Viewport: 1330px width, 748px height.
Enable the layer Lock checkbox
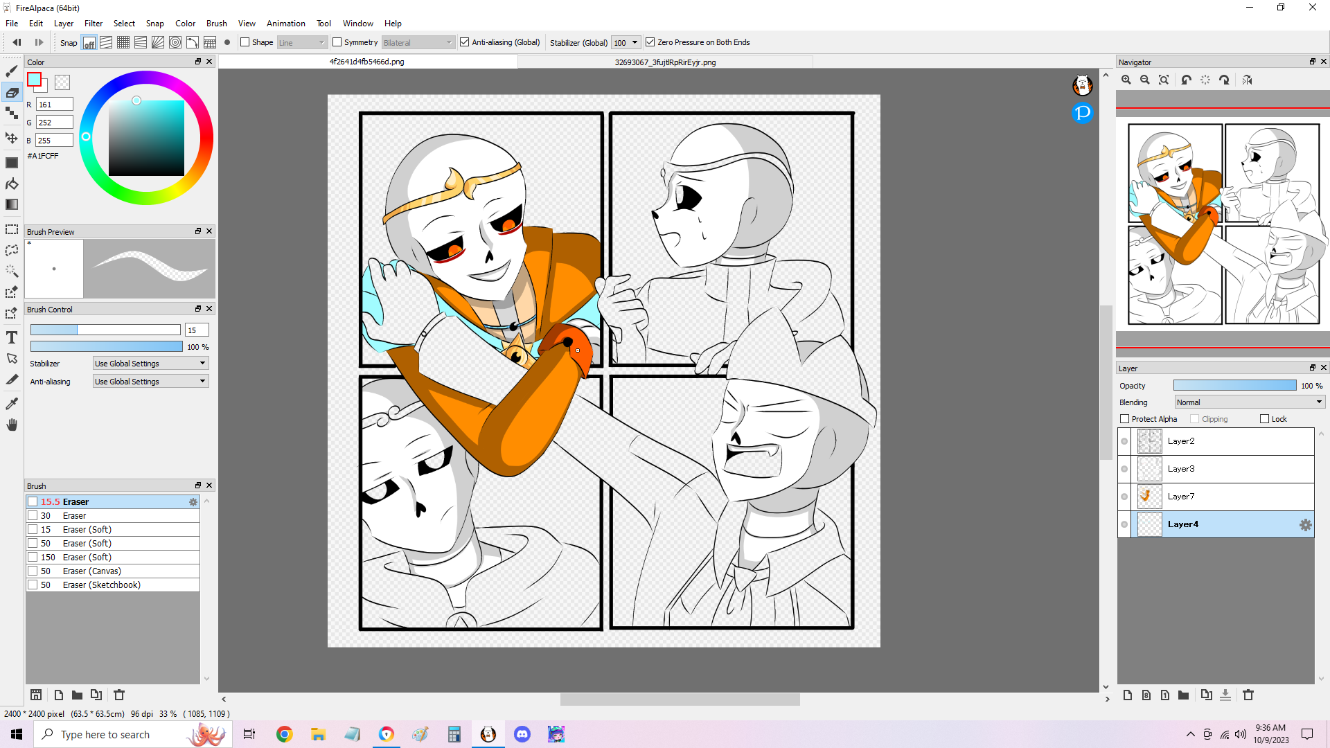tap(1265, 419)
